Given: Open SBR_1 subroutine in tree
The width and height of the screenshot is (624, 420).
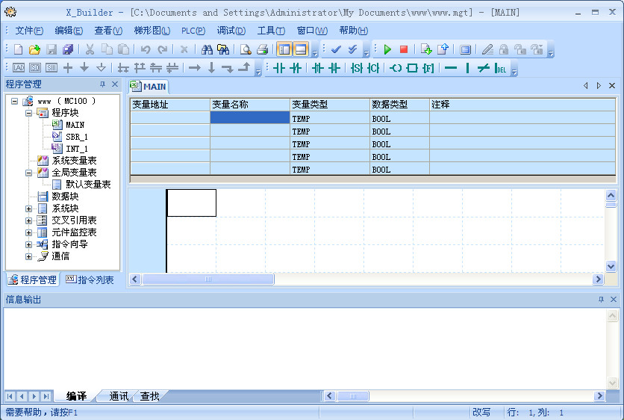Looking at the screenshot, I should click(77, 137).
